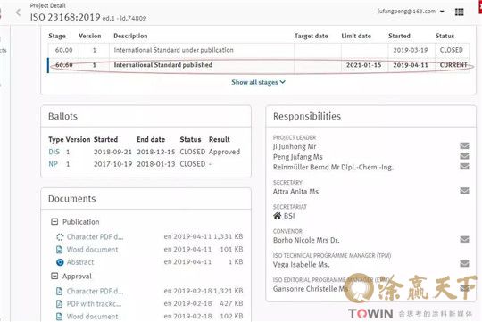Email Reinmüller Bernd using the envelope icon
This screenshot has height=322, width=482.
(x=464, y=167)
